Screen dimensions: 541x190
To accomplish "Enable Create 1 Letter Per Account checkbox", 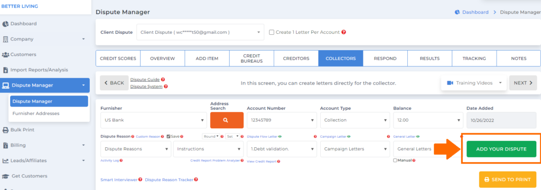I will point(272,32).
